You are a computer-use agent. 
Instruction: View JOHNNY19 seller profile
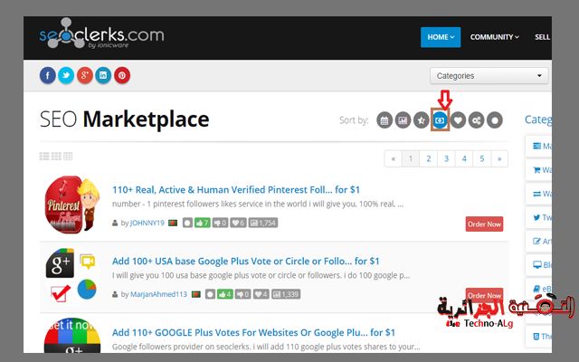click(x=147, y=224)
